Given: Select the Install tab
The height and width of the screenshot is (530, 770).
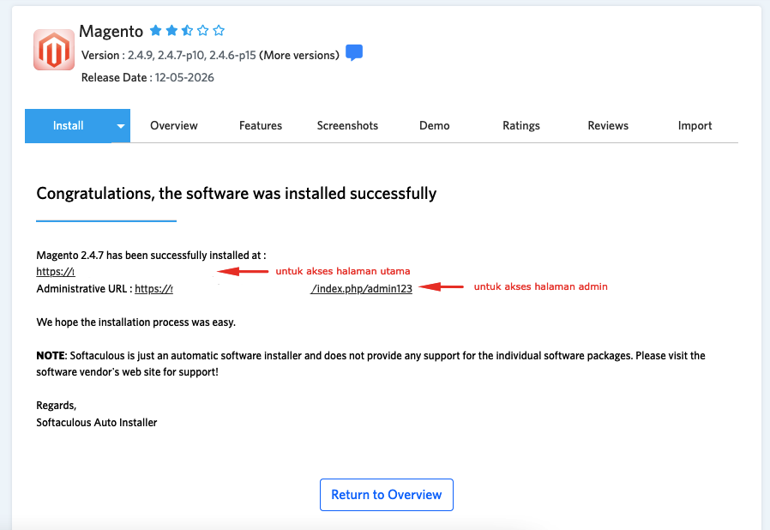Looking at the screenshot, I should coord(69,126).
